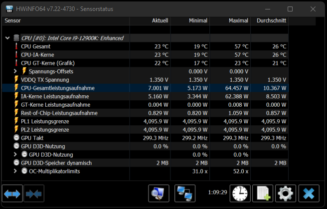This screenshot has height=209, width=327.
Task: Click lightning icon beside VDDQ TX Spannung
Action: [x=16, y=79]
